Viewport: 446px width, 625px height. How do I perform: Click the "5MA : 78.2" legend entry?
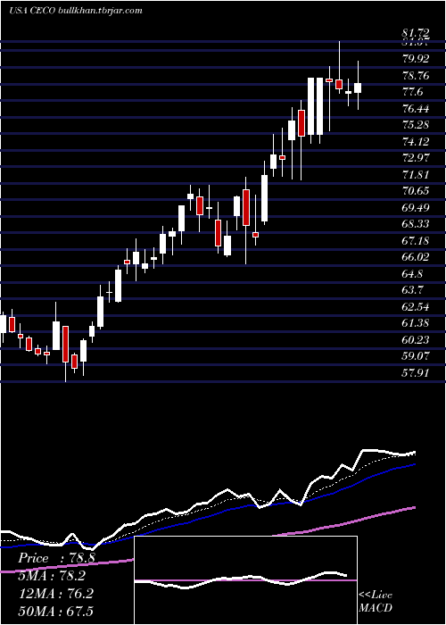(52, 576)
